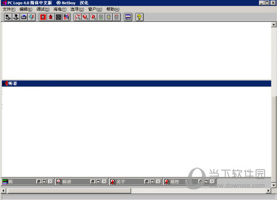Click the colorful ABC letters font icon
The image size is (277, 200).
pyautogui.click(x=67, y=17)
